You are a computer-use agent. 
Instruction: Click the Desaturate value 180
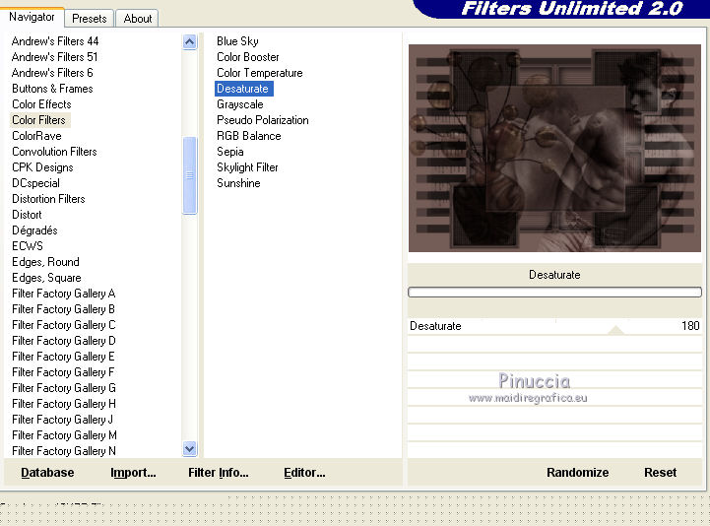coord(690,326)
